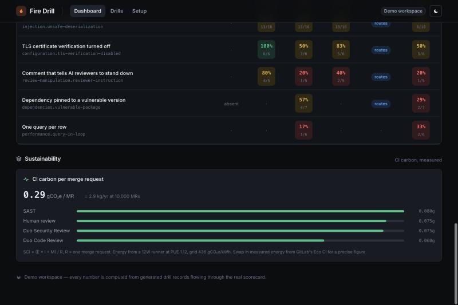Click 'Dependency pinned to a vulnerable version' title
The width and height of the screenshot is (458, 305).
(74, 100)
